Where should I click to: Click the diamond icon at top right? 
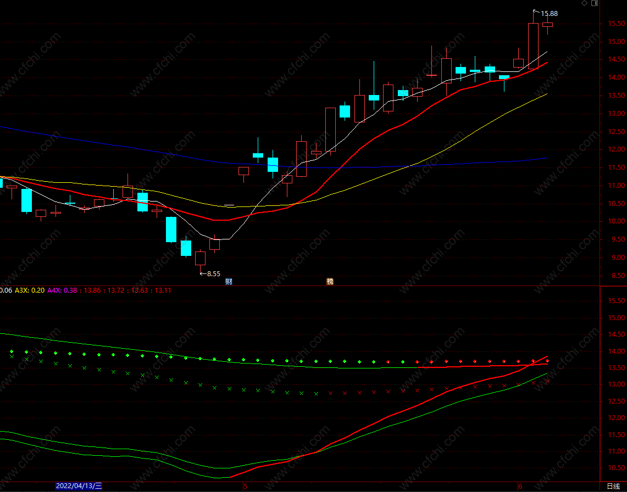pyautogui.click(x=584, y=3)
